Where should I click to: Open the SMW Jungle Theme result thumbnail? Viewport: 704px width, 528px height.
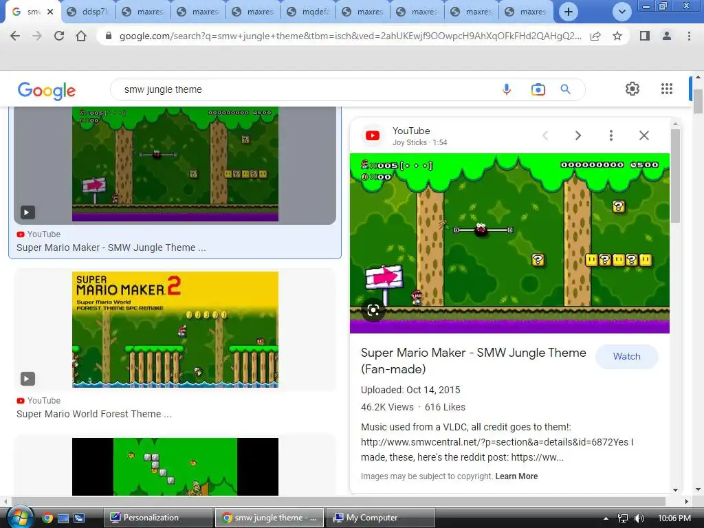point(175,164)
